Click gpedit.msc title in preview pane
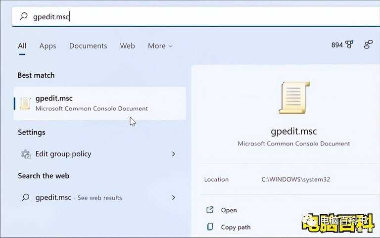The height and width of the screenshot is (238, 380). point(294,131)
